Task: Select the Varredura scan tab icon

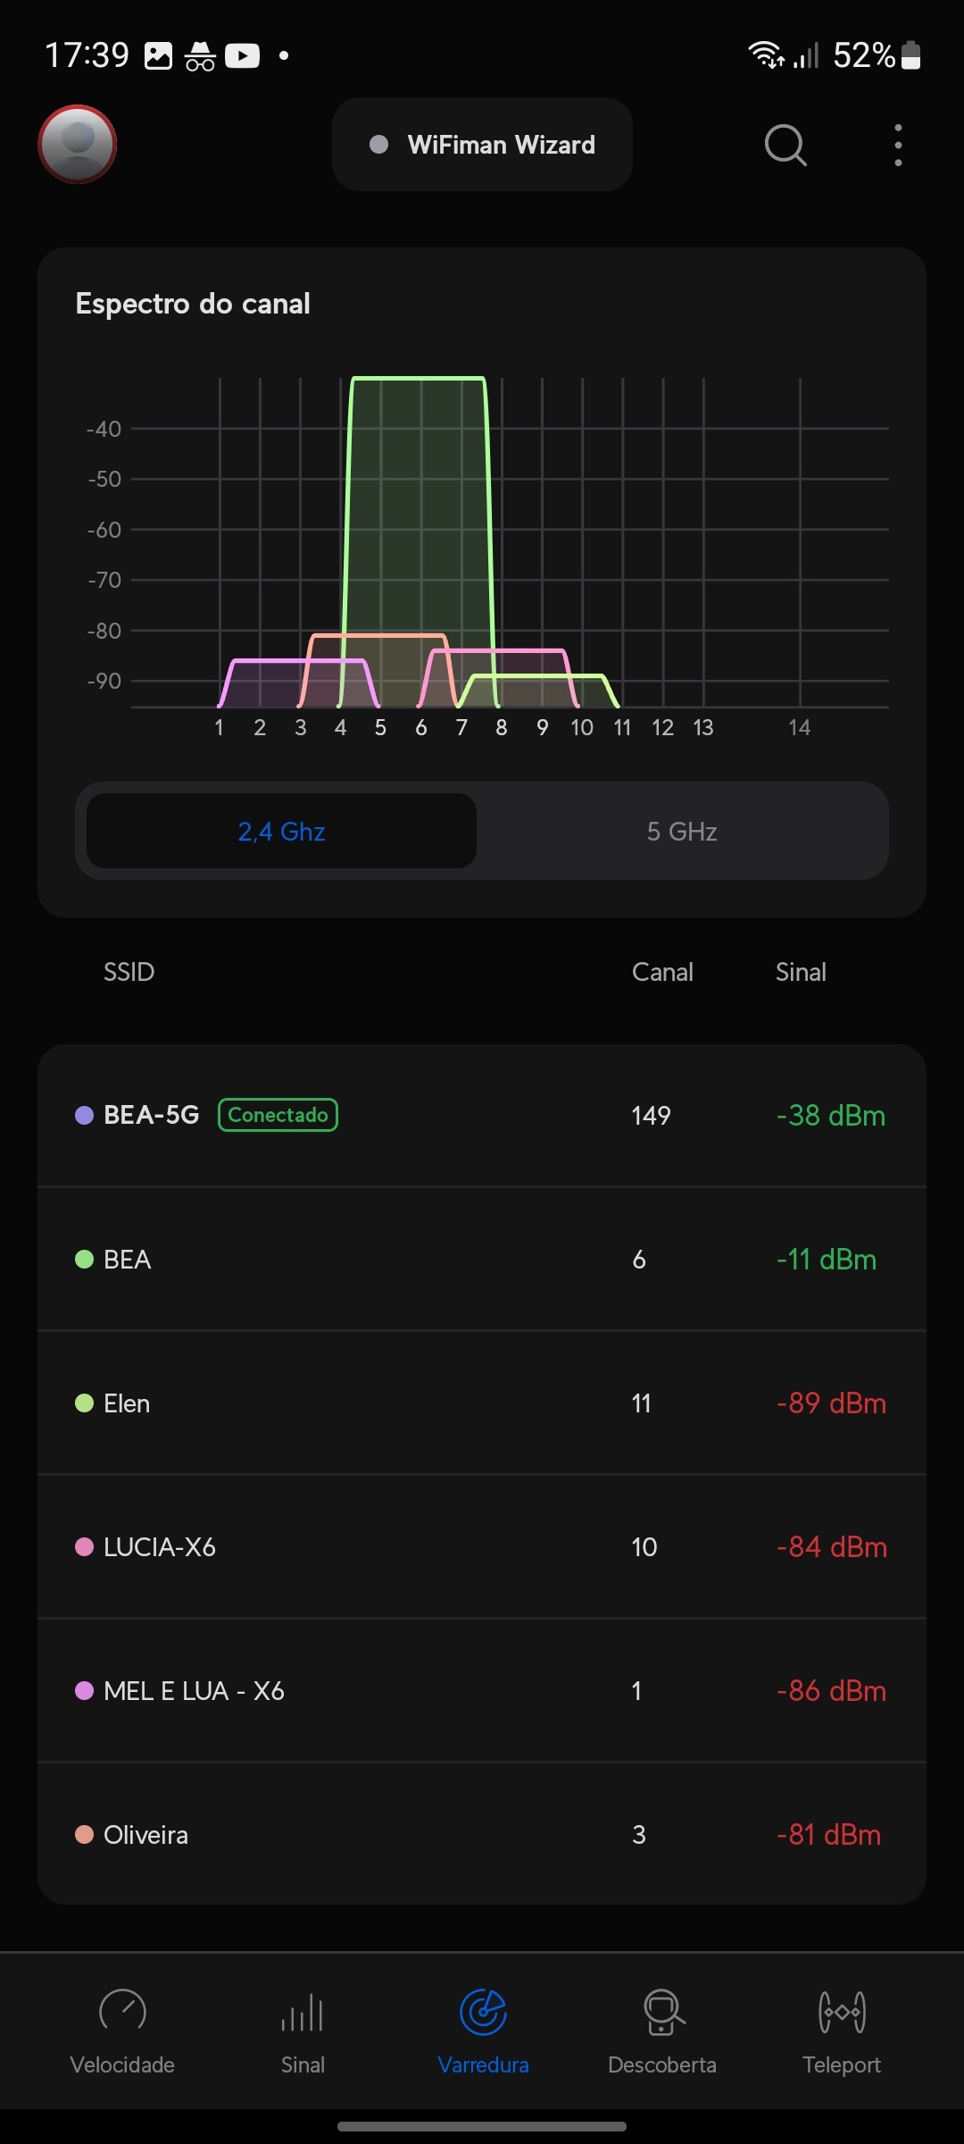Action: coord(483,2014)
